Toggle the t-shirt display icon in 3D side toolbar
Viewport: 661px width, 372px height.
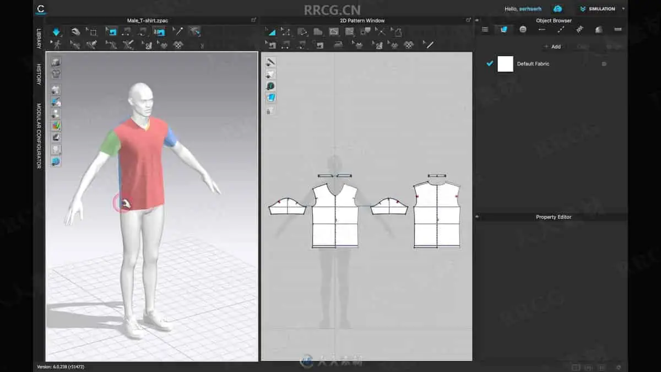tap(56, 74)
